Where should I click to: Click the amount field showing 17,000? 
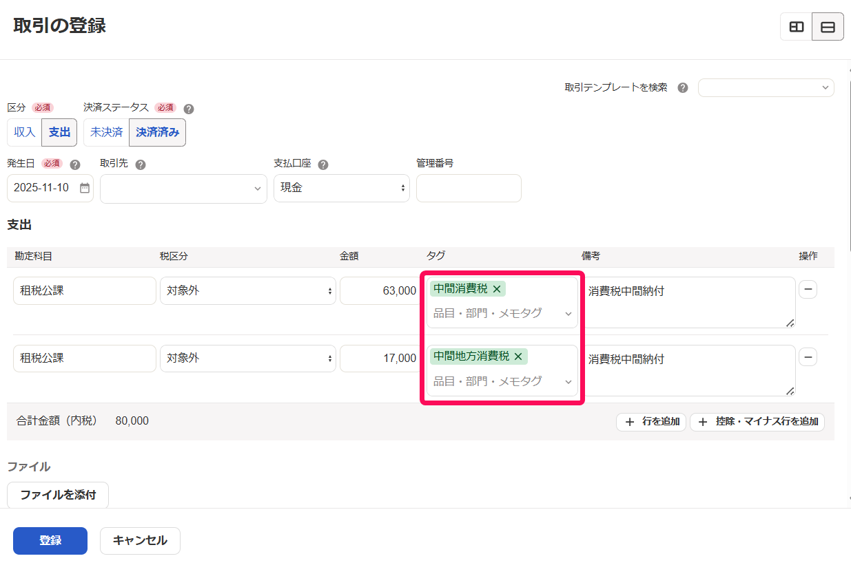click(381, 359)
